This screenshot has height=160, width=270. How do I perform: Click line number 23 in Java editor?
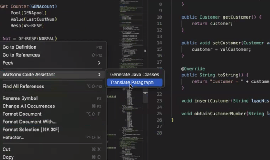(x=159, y=101)
